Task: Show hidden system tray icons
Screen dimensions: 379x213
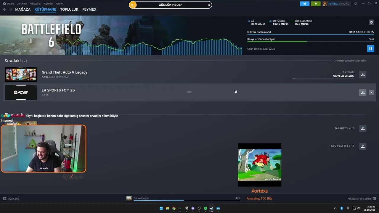Action: (335, 208)
